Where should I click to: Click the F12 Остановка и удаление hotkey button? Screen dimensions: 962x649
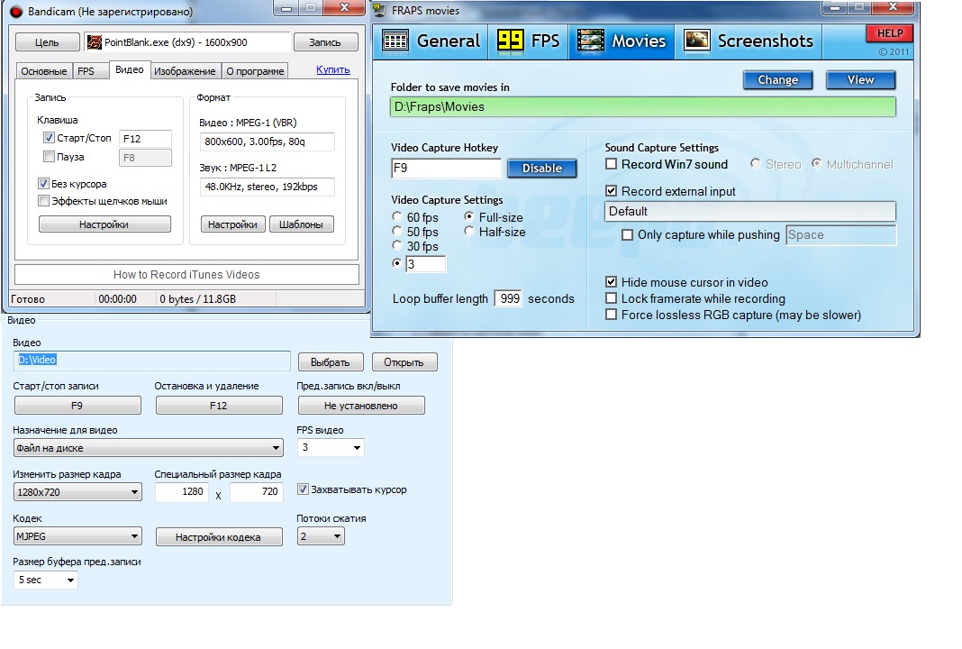tap(219, 406)
